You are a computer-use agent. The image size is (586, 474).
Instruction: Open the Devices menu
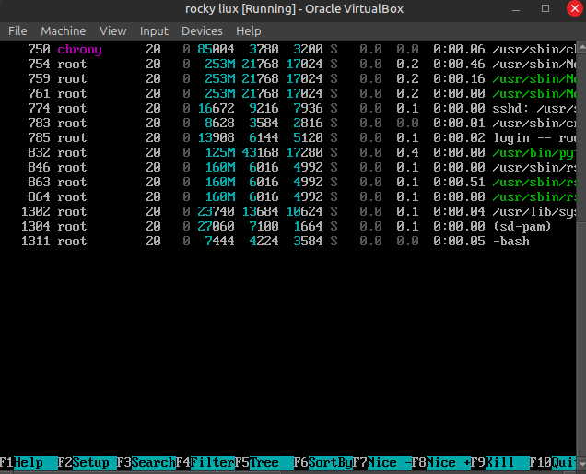[x=202, y=30]
